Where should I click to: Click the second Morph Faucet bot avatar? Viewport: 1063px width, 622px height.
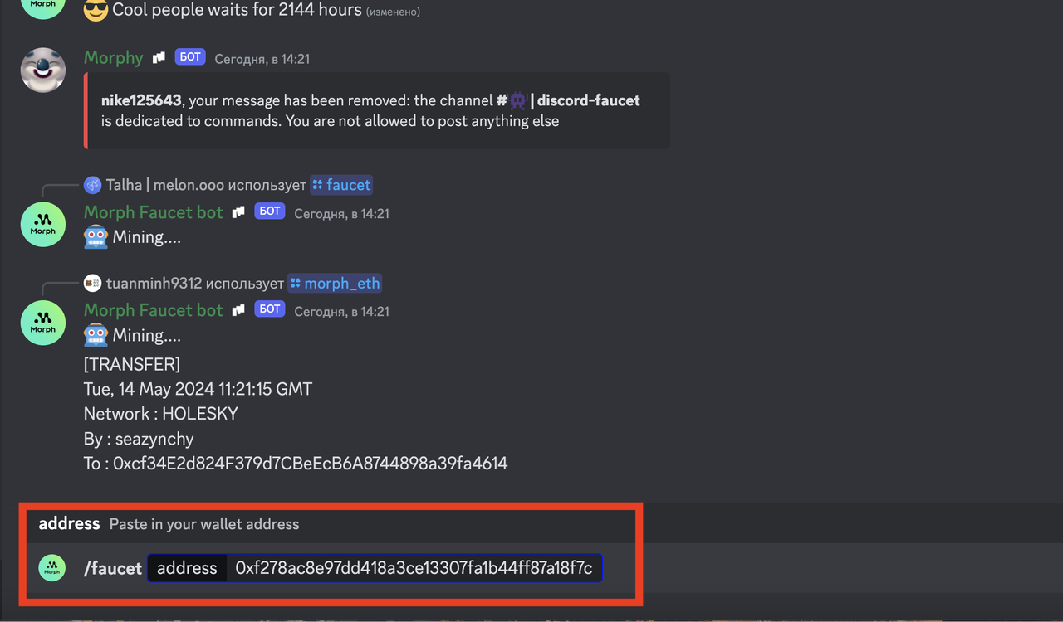43,322
